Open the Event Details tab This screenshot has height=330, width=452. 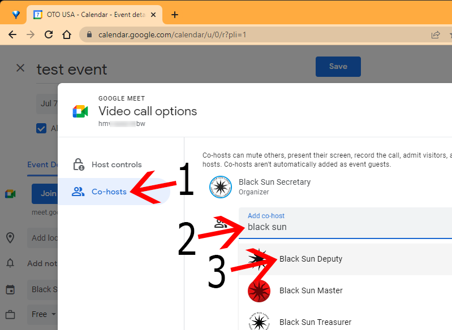click(x=42, y=164)
